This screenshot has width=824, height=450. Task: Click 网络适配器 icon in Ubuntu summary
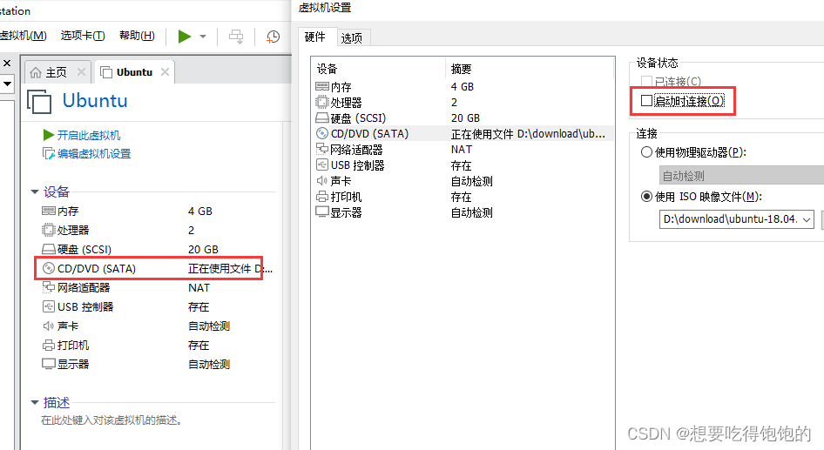tap(49, 287)
